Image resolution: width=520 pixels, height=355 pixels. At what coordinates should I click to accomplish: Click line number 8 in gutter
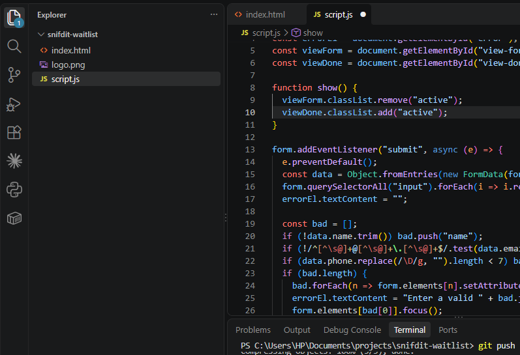pos(252,88)
